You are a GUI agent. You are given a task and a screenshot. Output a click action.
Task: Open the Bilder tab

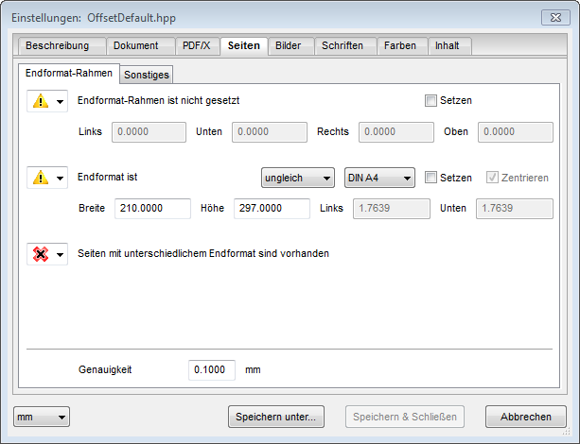289,45
